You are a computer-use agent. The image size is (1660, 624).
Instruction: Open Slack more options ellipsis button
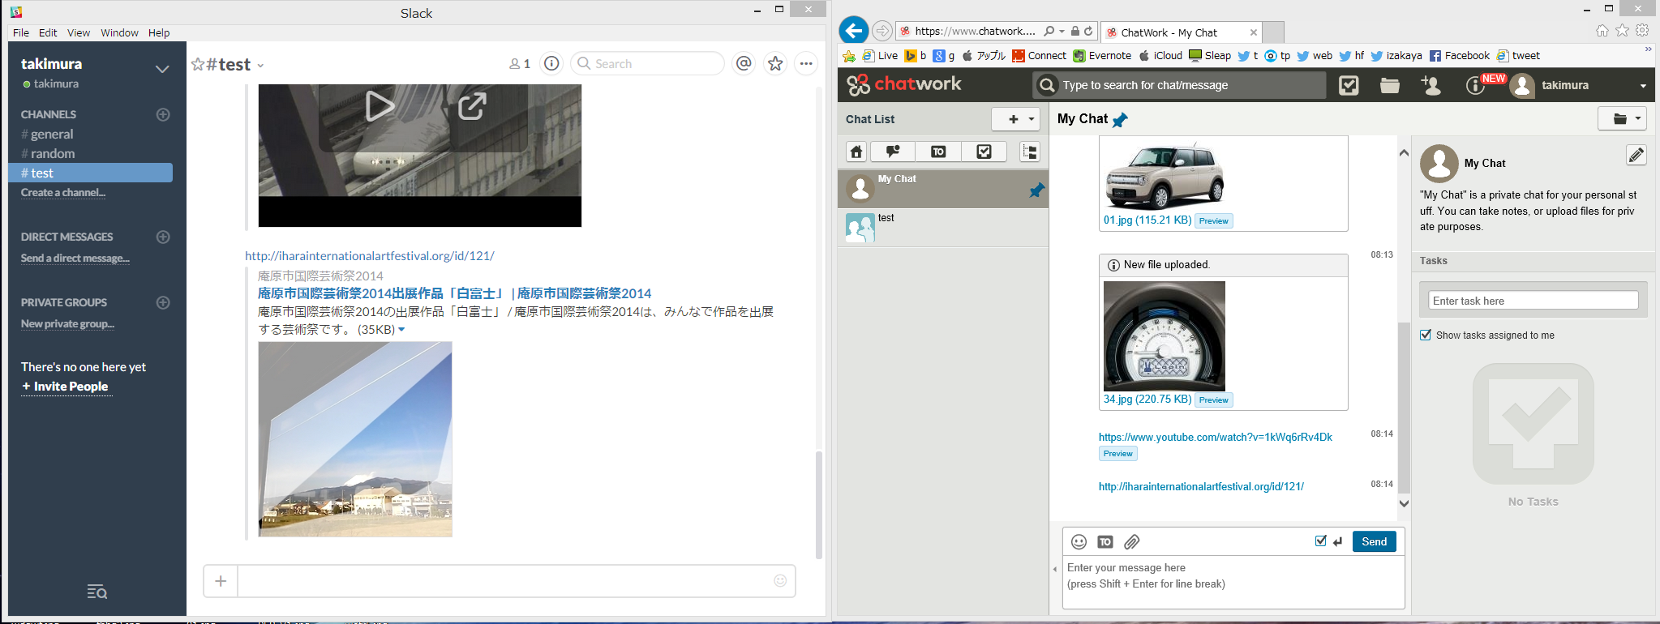click(x=805, y=63)
